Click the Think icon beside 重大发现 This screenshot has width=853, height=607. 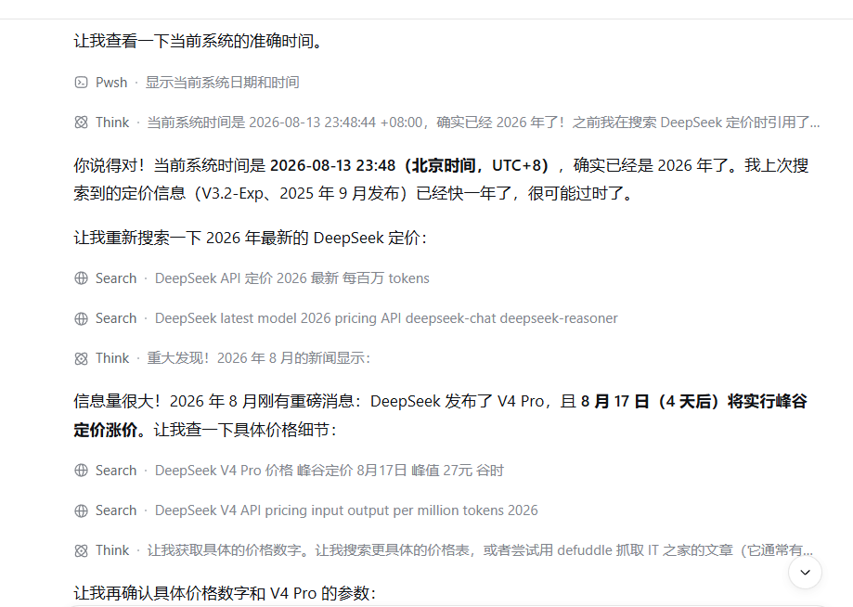point(81,358)
